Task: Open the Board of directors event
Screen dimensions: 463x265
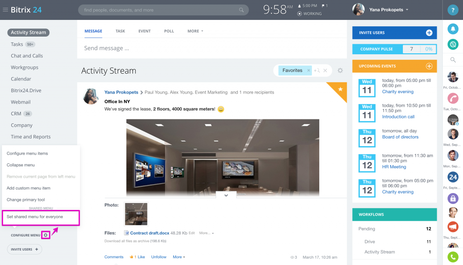Action: click(x=400, y=137)
